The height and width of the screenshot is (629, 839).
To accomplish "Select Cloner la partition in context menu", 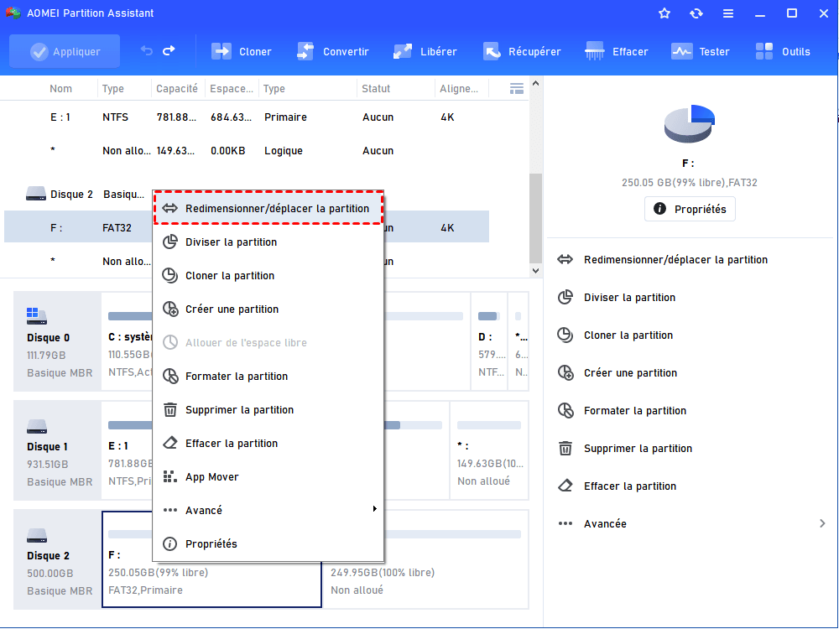I will click(268, 275).
